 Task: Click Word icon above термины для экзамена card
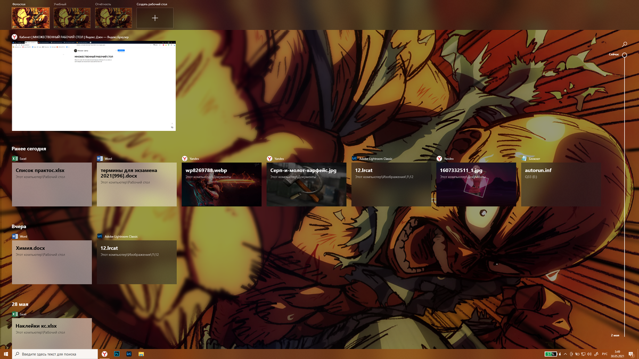100,158
